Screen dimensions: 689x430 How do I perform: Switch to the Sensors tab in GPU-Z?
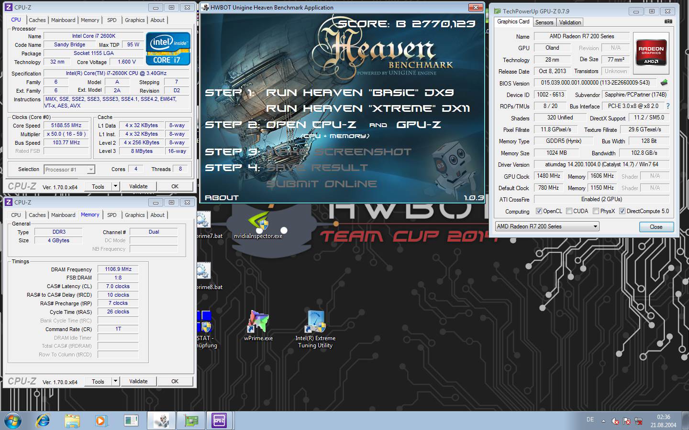tap(544, 22)
